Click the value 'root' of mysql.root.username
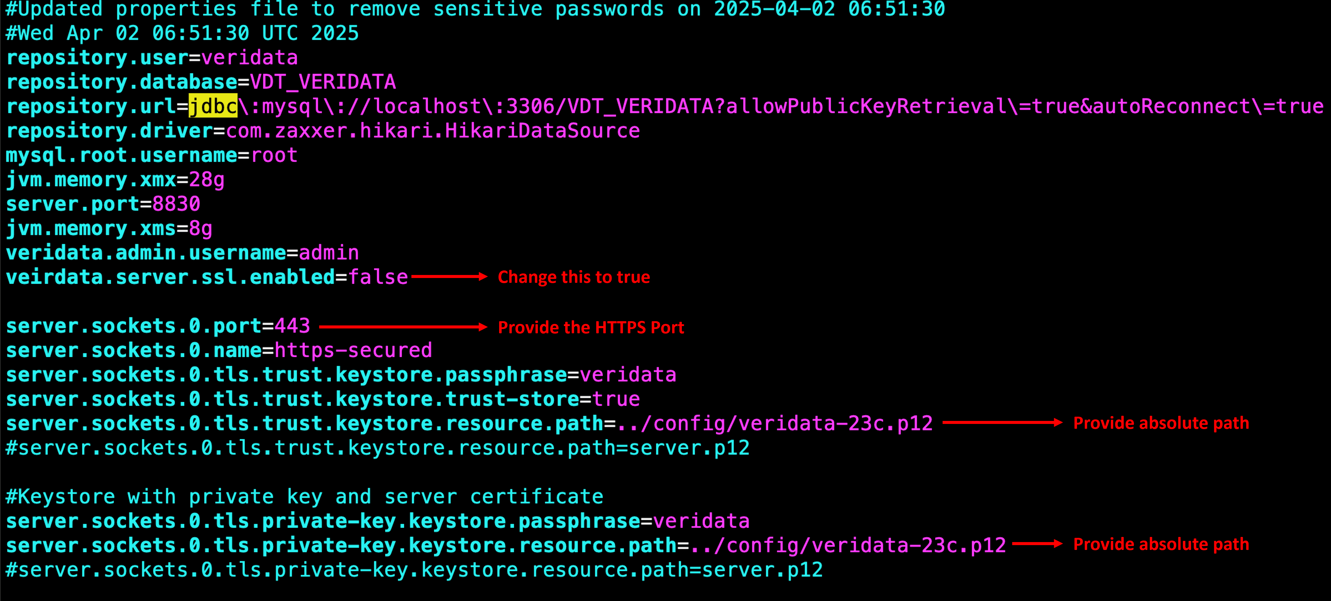 pos(274,155)
